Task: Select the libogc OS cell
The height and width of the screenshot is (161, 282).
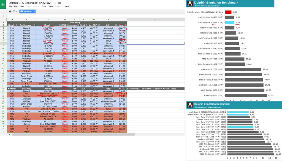Action: click(109, 89)
